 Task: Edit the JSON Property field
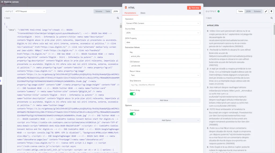click(x=162, y=42)
